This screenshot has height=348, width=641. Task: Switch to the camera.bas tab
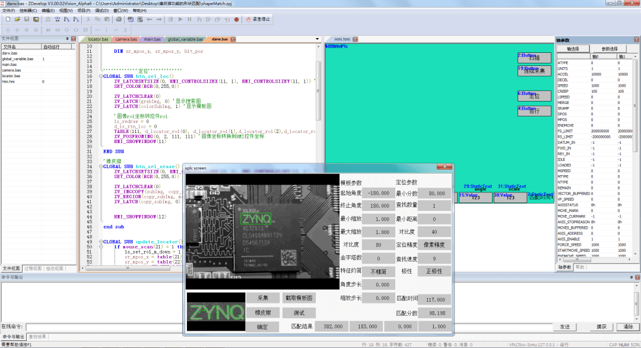(x=126, y=40)
